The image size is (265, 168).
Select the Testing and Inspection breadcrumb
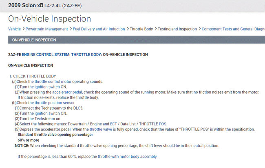pyautogui.click(x=177, y=29)
